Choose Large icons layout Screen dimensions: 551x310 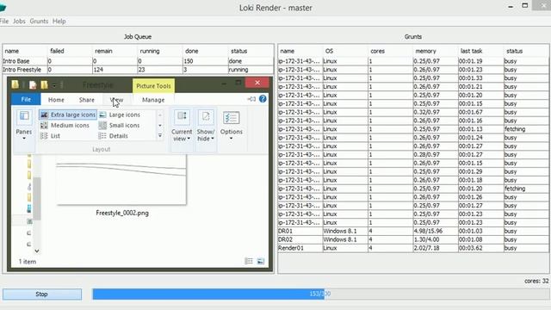point(121,115)
